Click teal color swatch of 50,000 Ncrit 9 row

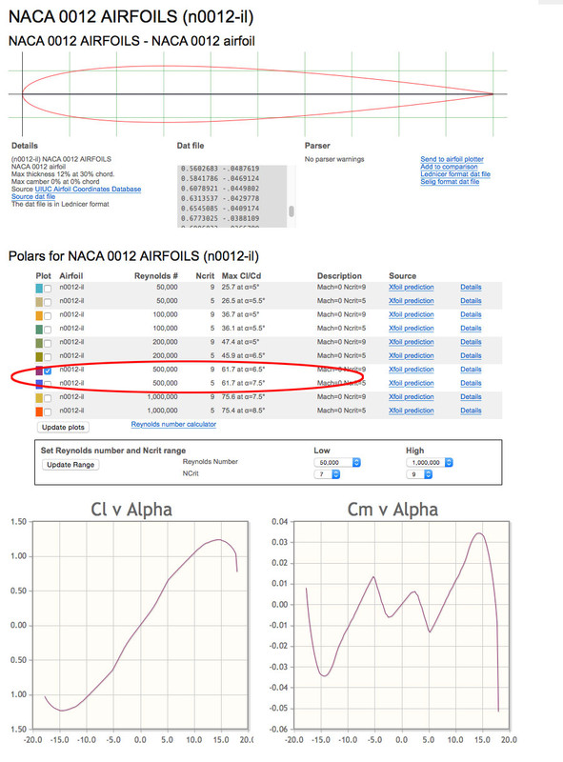click(39, 289)
